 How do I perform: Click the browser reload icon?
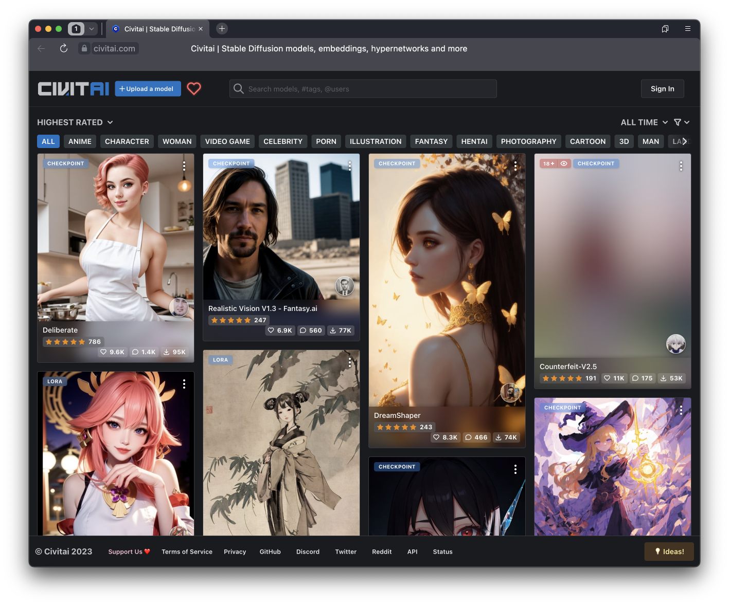coord(64,48)
